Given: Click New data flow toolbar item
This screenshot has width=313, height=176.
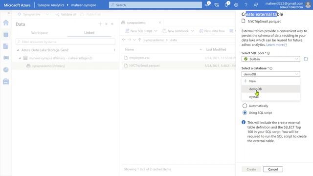Looking at the screenshot, I should tap(212, 31).
